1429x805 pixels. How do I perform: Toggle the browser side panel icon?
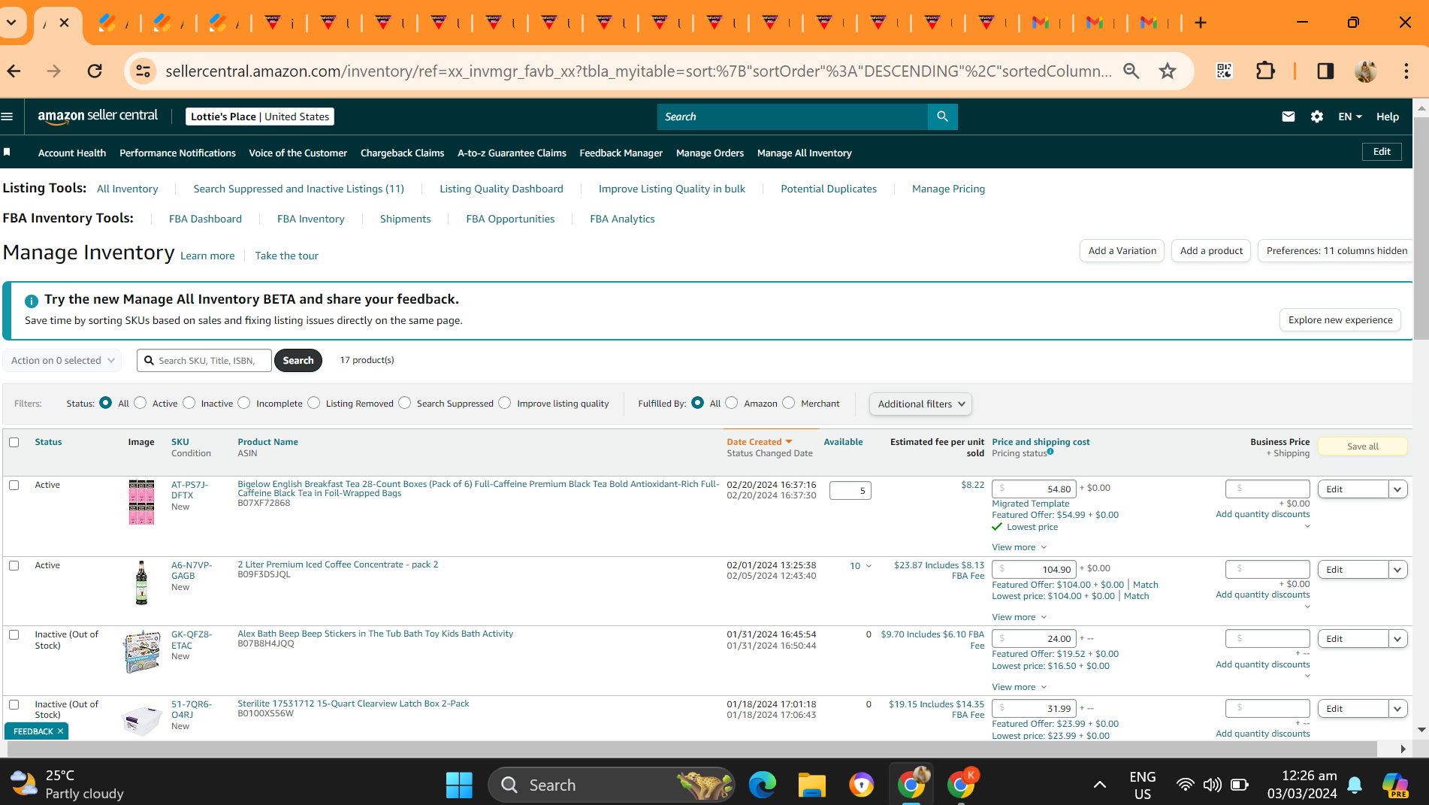pos(1325,71)
